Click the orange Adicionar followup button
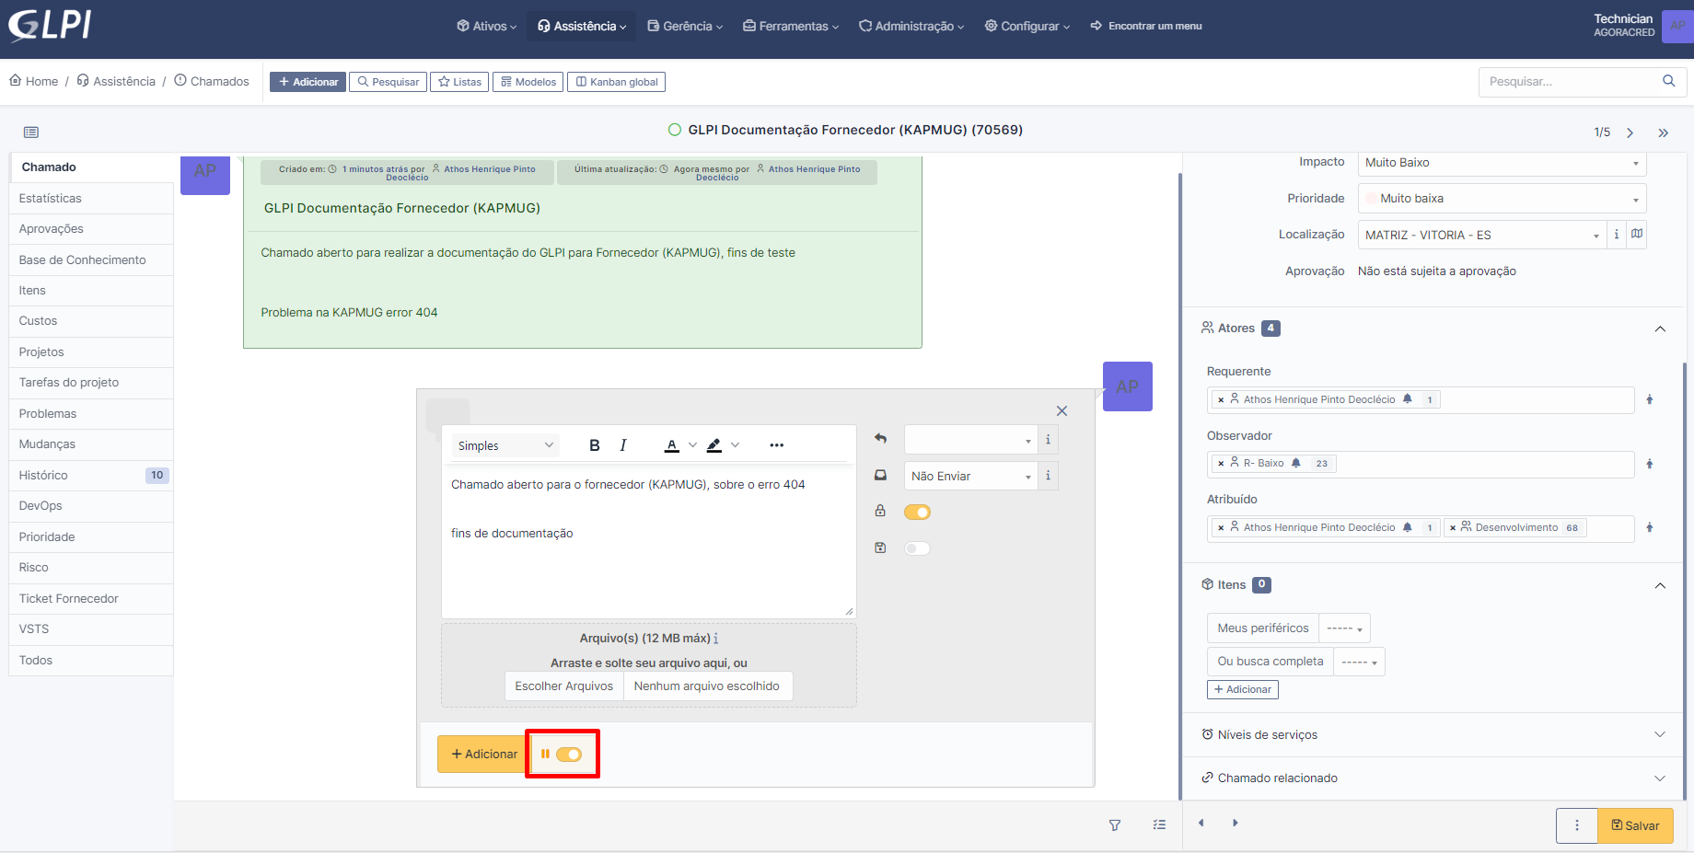Viewport: 1694px width, 853px height. (x=483, y=754)
